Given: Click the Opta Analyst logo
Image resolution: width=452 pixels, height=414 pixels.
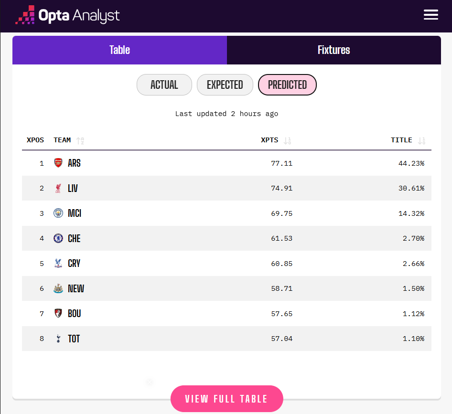Looking at the screenshot, I should (x=67, y=15).
